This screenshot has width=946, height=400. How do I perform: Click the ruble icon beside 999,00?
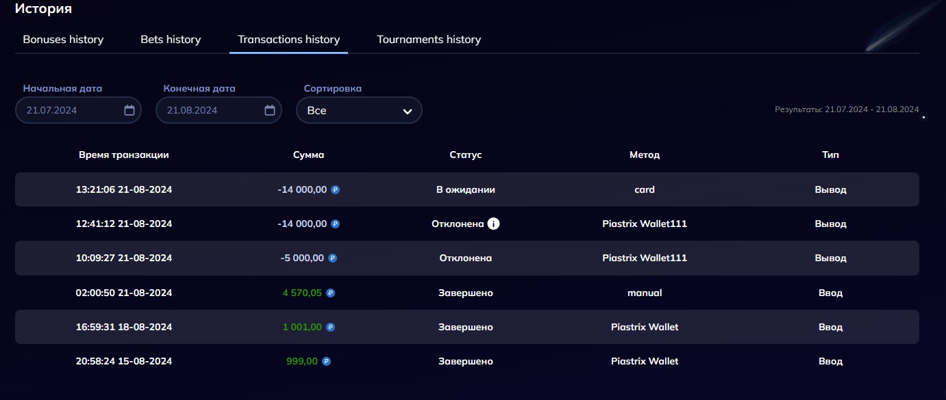pos(326,361)
